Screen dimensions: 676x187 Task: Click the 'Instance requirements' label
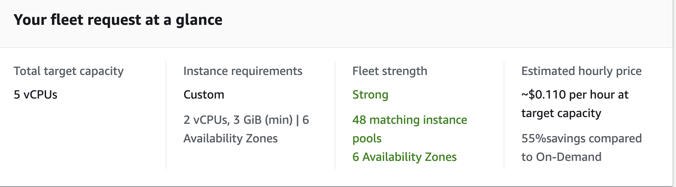coord(243,71)
